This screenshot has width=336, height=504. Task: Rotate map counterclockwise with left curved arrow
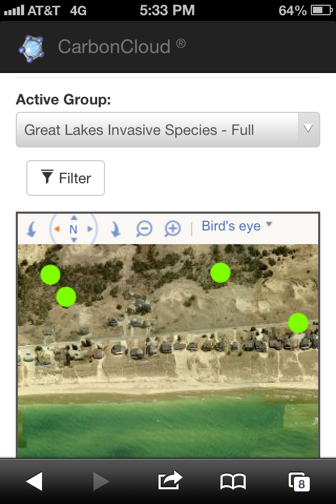(31, 229)
